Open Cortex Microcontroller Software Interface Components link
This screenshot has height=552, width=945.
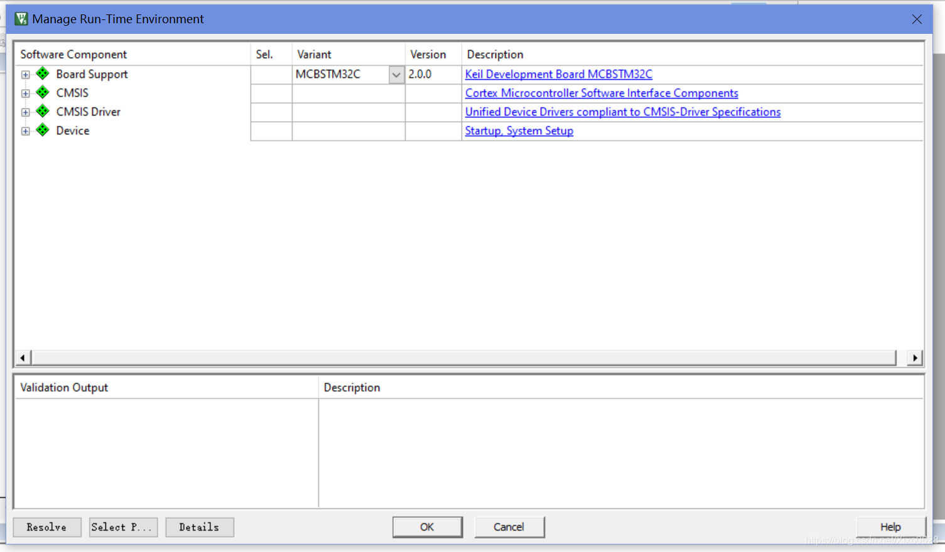point(602,93)
